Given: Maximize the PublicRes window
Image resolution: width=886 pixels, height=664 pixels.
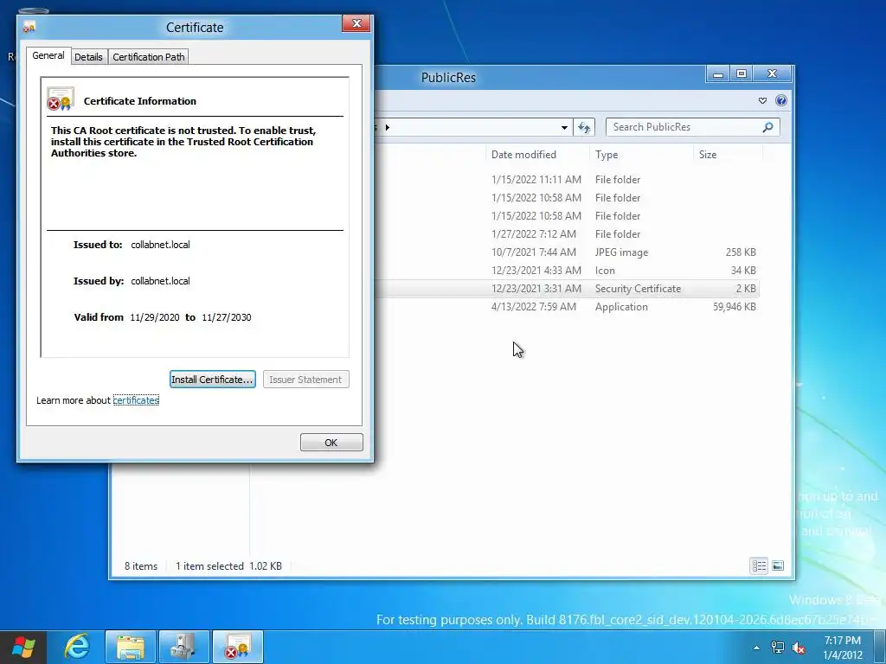Looking at the screenshot, I should (742, 73).
